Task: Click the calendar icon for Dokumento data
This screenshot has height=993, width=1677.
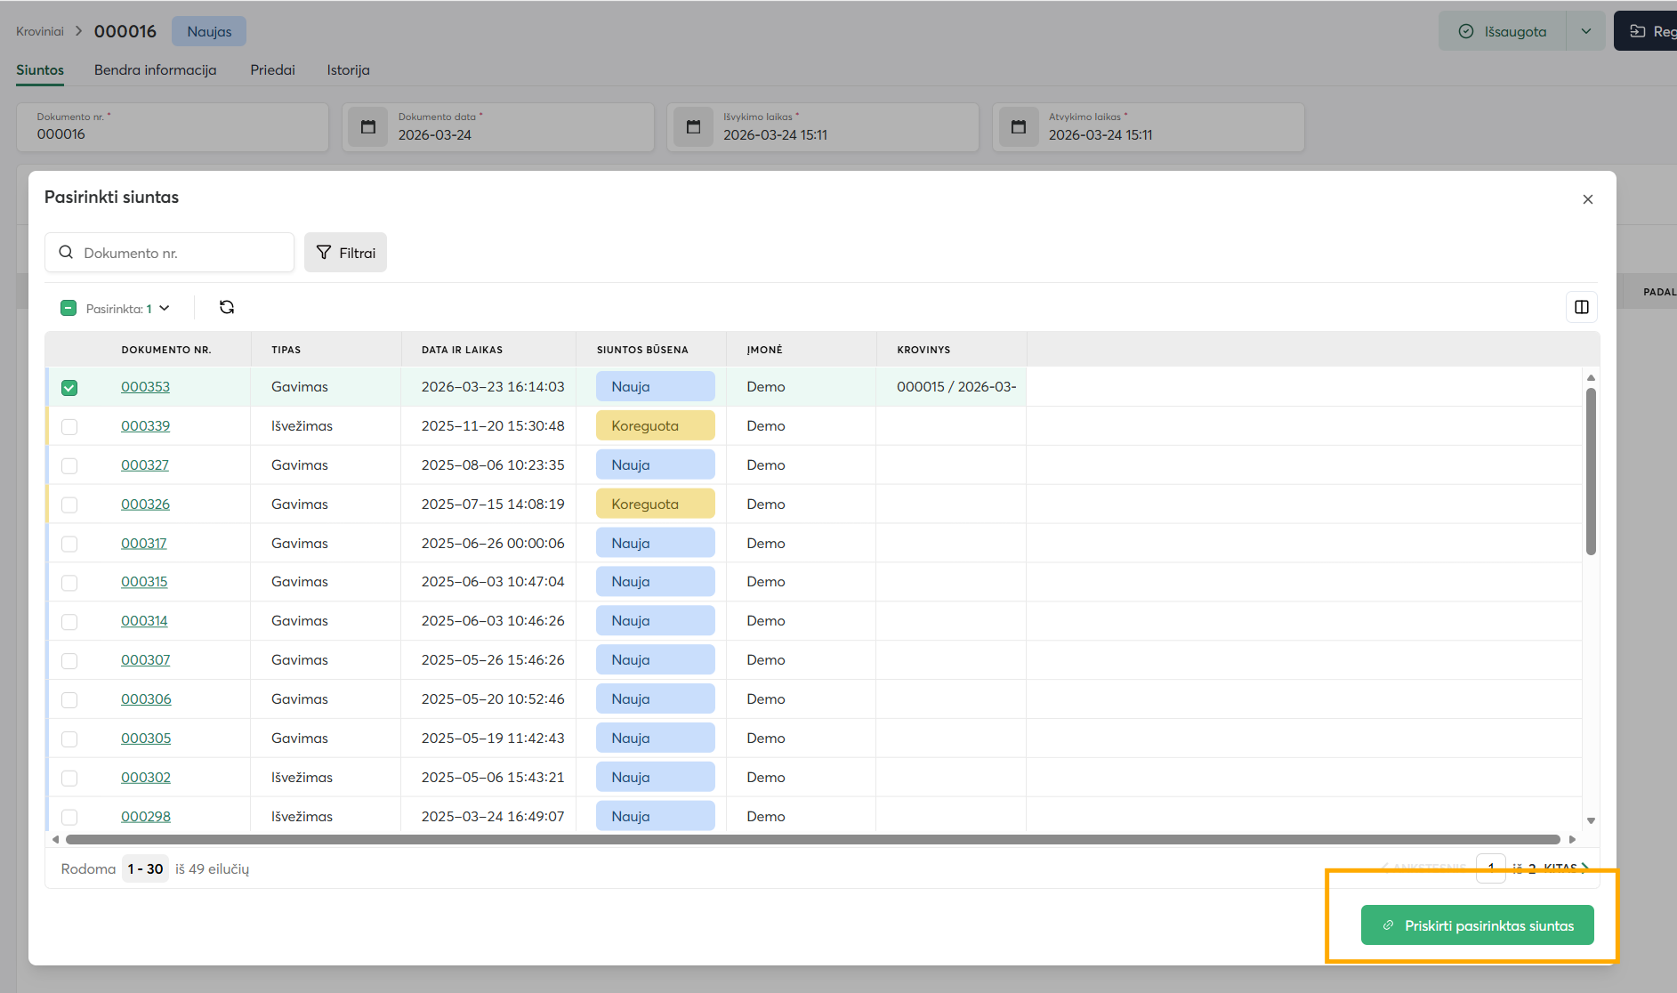Action: 367,127
